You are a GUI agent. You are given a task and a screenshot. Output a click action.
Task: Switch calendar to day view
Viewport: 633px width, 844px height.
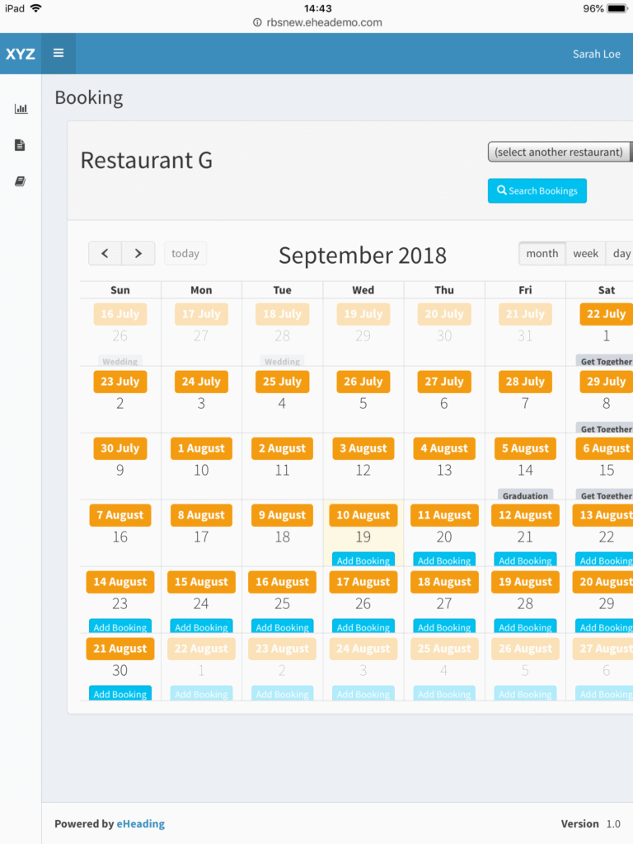[x=621, y=253]
